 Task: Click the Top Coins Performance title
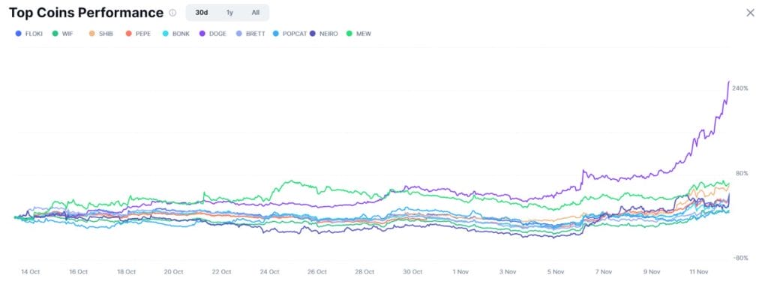tap(86, 13)
